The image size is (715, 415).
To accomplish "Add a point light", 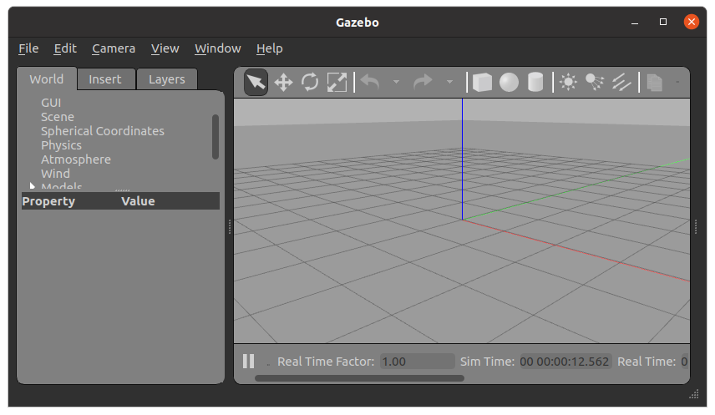I will (x=568, y=83).
